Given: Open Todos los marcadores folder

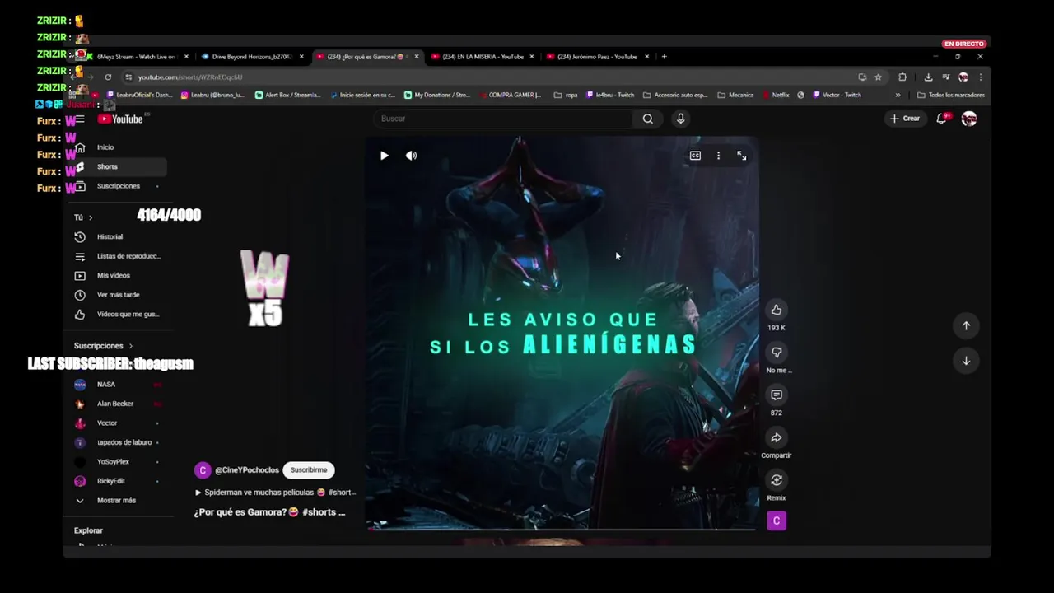Looking at the screenshot, I should [x=950, y=95].
